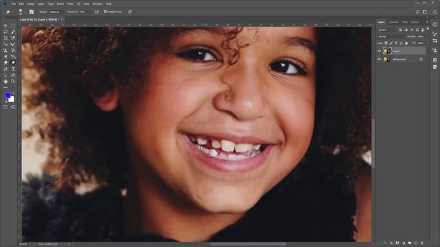
Task: Open the foreground color picker
Action: pos(8,95)
